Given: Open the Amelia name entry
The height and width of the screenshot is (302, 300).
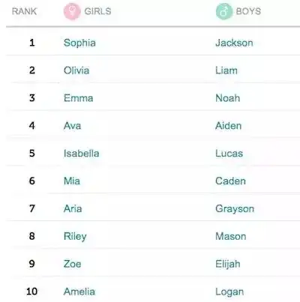Looking at the screenshot, I should (79, 292).
